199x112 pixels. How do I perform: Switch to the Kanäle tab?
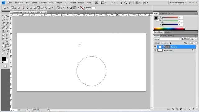164,36
